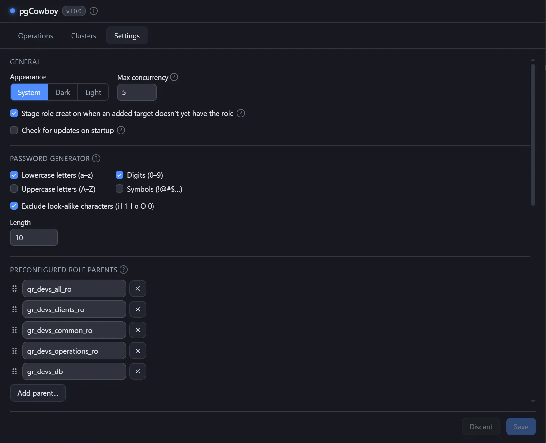
Task: Grab the drag handle for gr_devs_operations_ro
Action: pos(14,351)
